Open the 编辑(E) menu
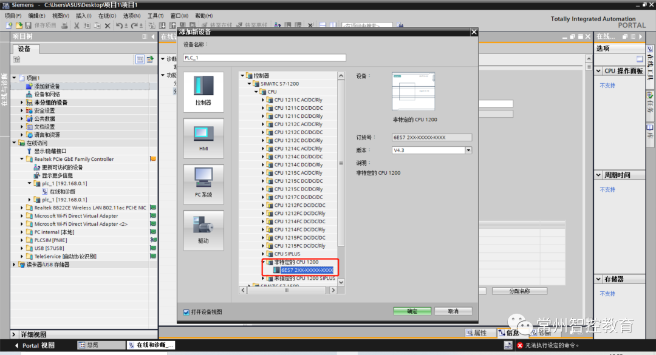This screenshot has height=355, width=656. tap(36, 15)
